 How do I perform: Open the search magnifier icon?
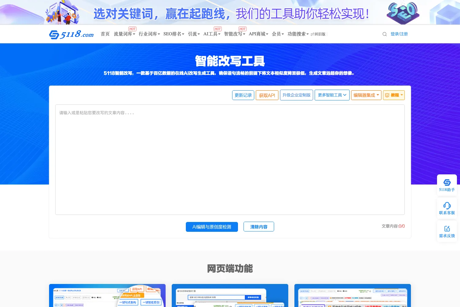385,34
